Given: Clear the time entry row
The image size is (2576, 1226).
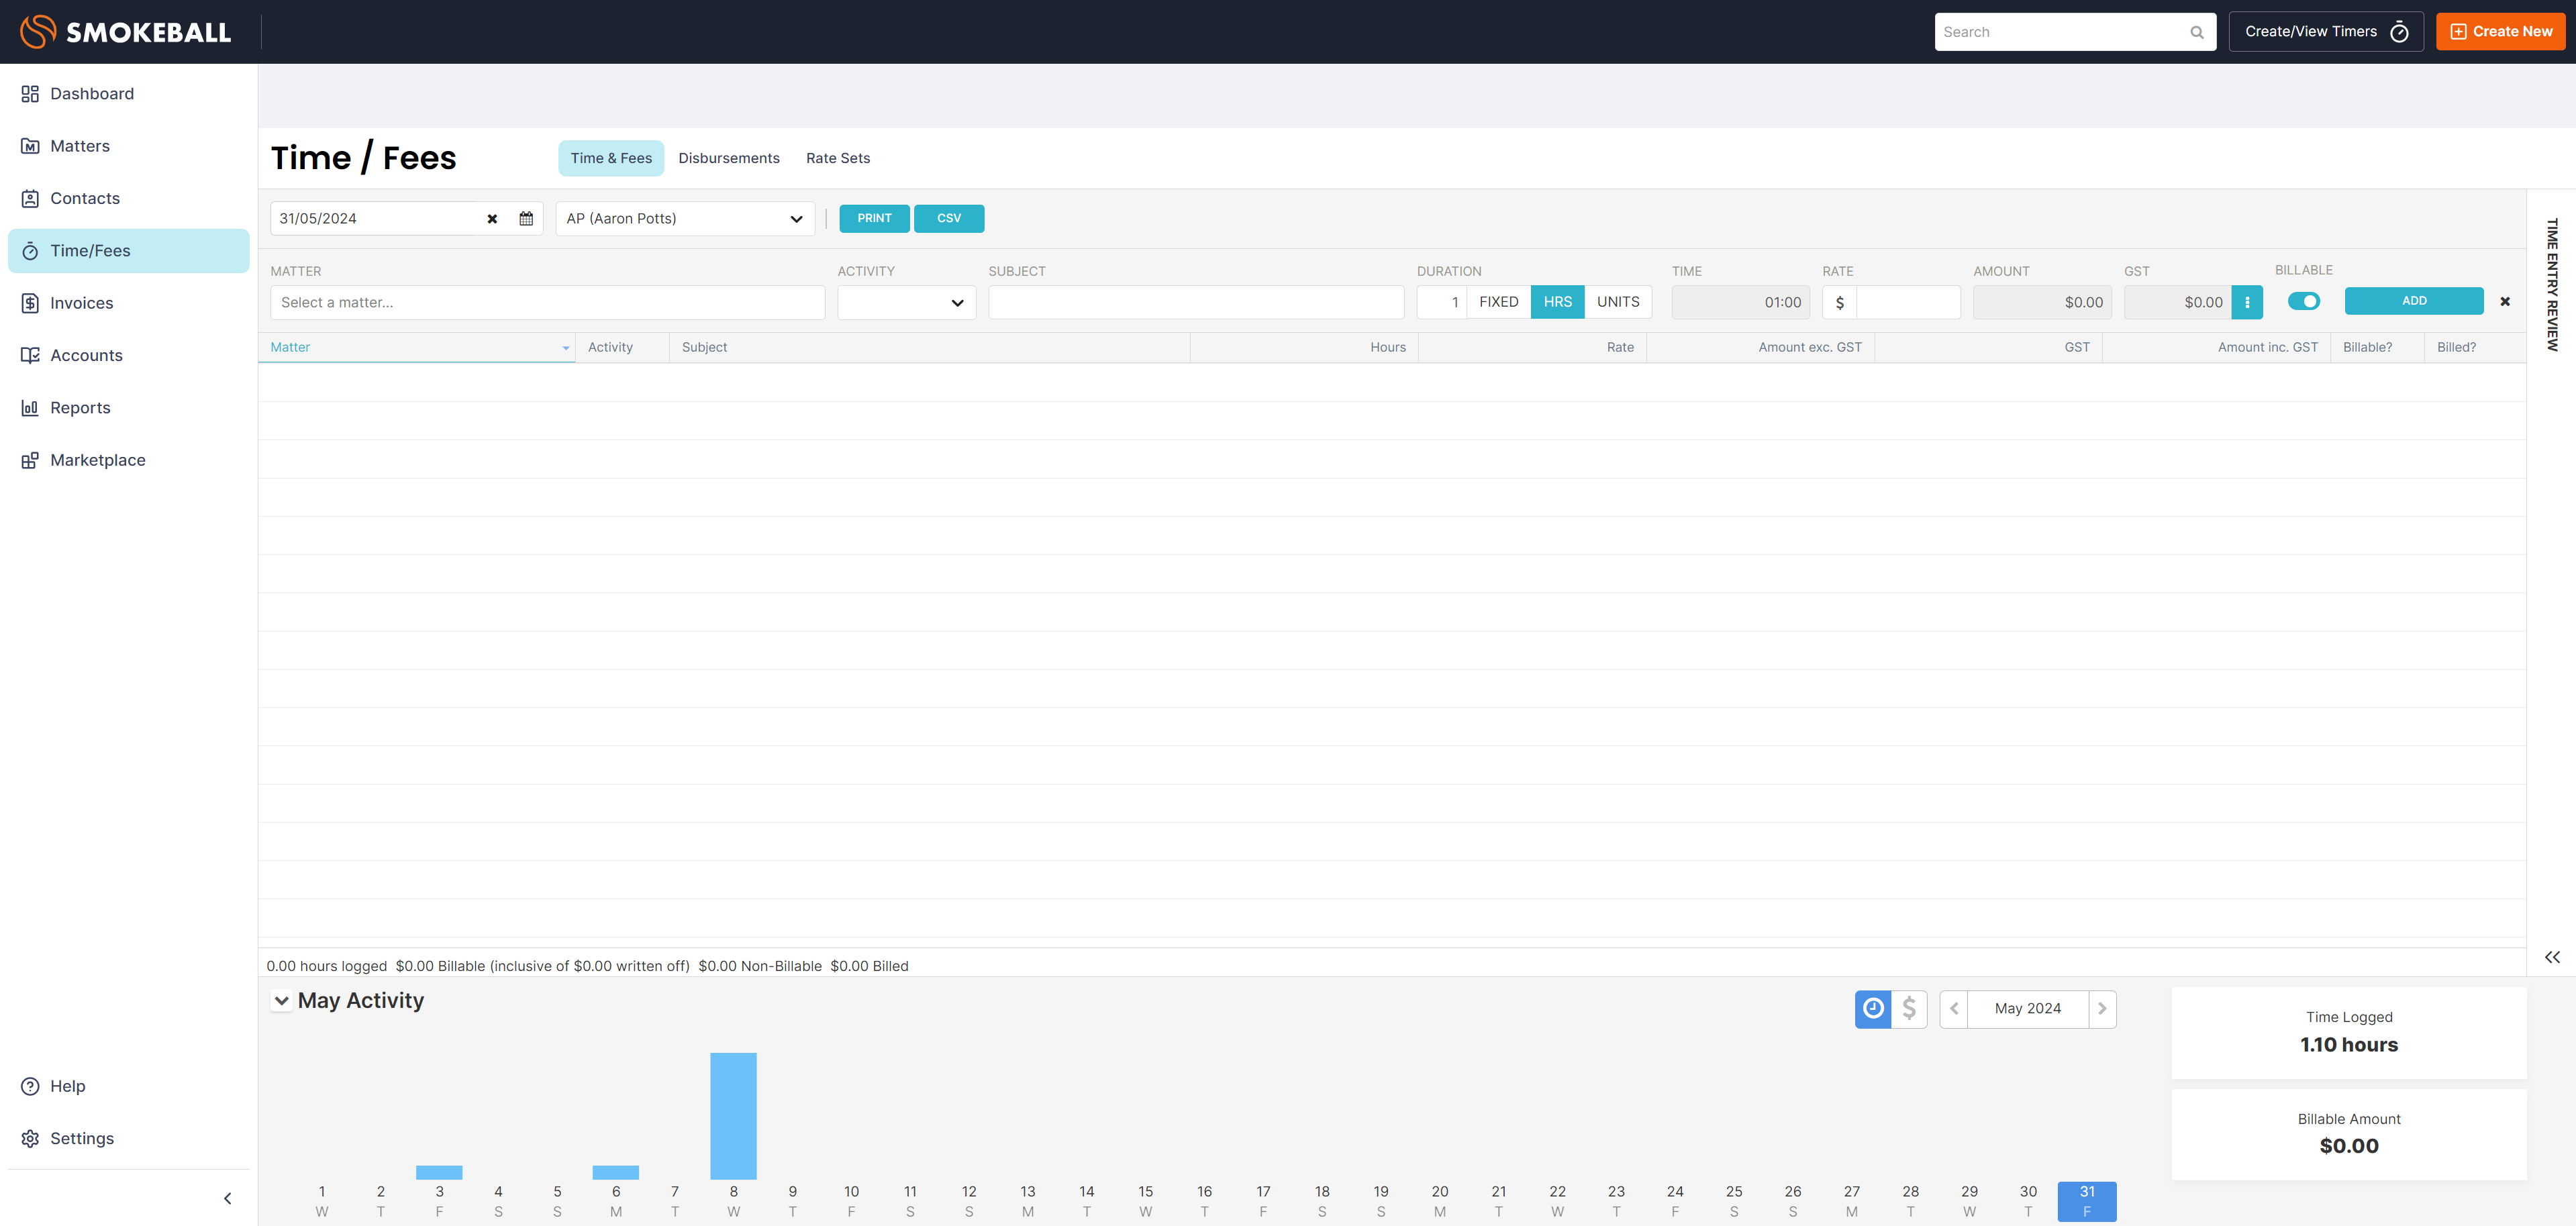Looking at the screenshot, I should tap(2505, 301).
